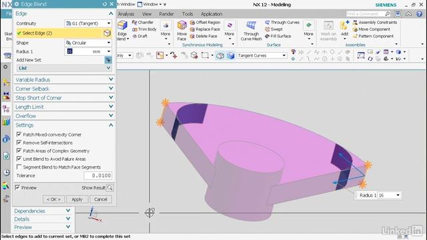Open More under Synchronous Modeling
The height and width of the screenshot is (240, 427).
pyautogui.click(x=230, y=31)
